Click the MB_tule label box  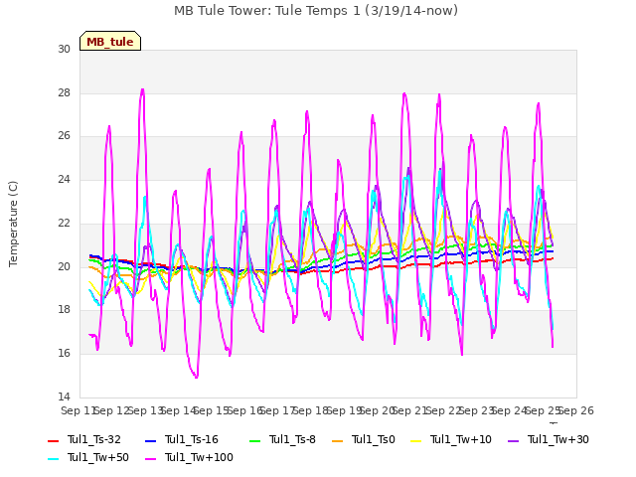pos(110,41)
